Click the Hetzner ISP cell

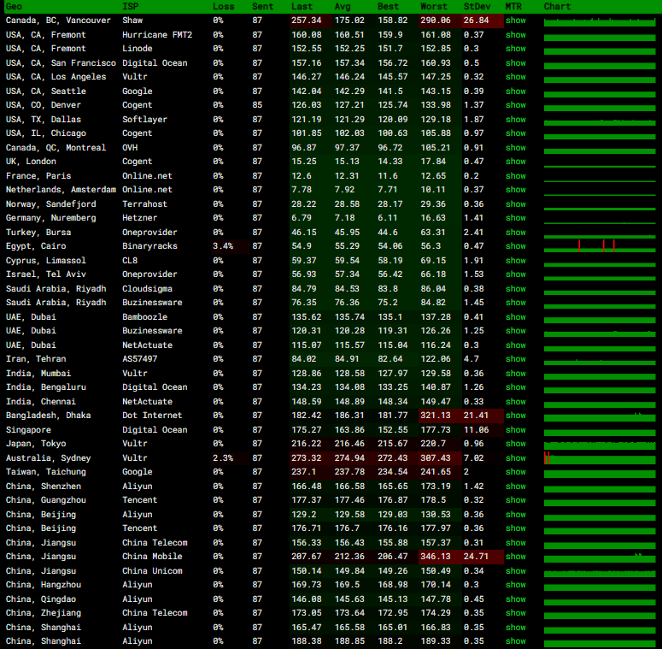(x=140, y=218)
